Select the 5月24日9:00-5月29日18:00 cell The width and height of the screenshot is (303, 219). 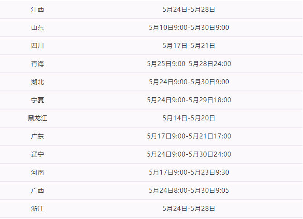pyautogui.click(x=189, y=100)
